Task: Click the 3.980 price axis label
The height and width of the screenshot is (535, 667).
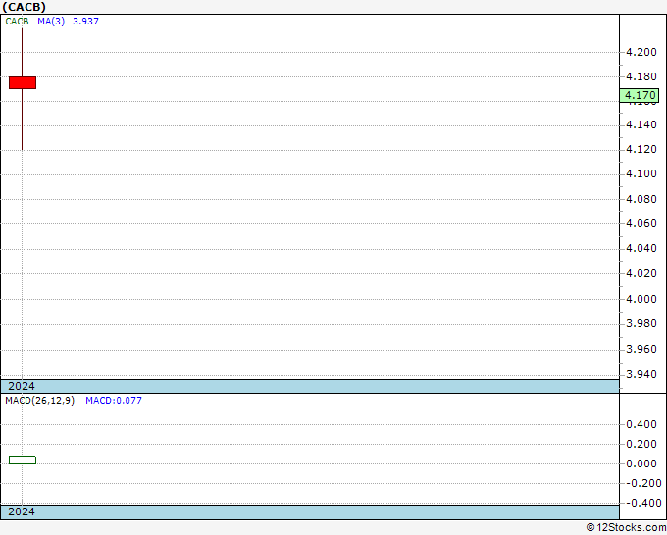Action: click(641, 323)
